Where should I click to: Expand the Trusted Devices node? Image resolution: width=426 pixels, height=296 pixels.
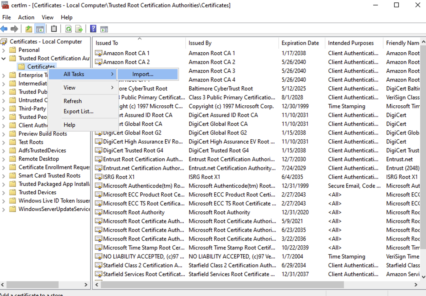coord(4,192)
